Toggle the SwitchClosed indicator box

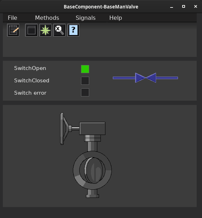(85, 81)
